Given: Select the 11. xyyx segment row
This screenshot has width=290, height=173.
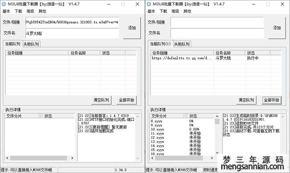Looking at the screenshot, I should [182, 133].
